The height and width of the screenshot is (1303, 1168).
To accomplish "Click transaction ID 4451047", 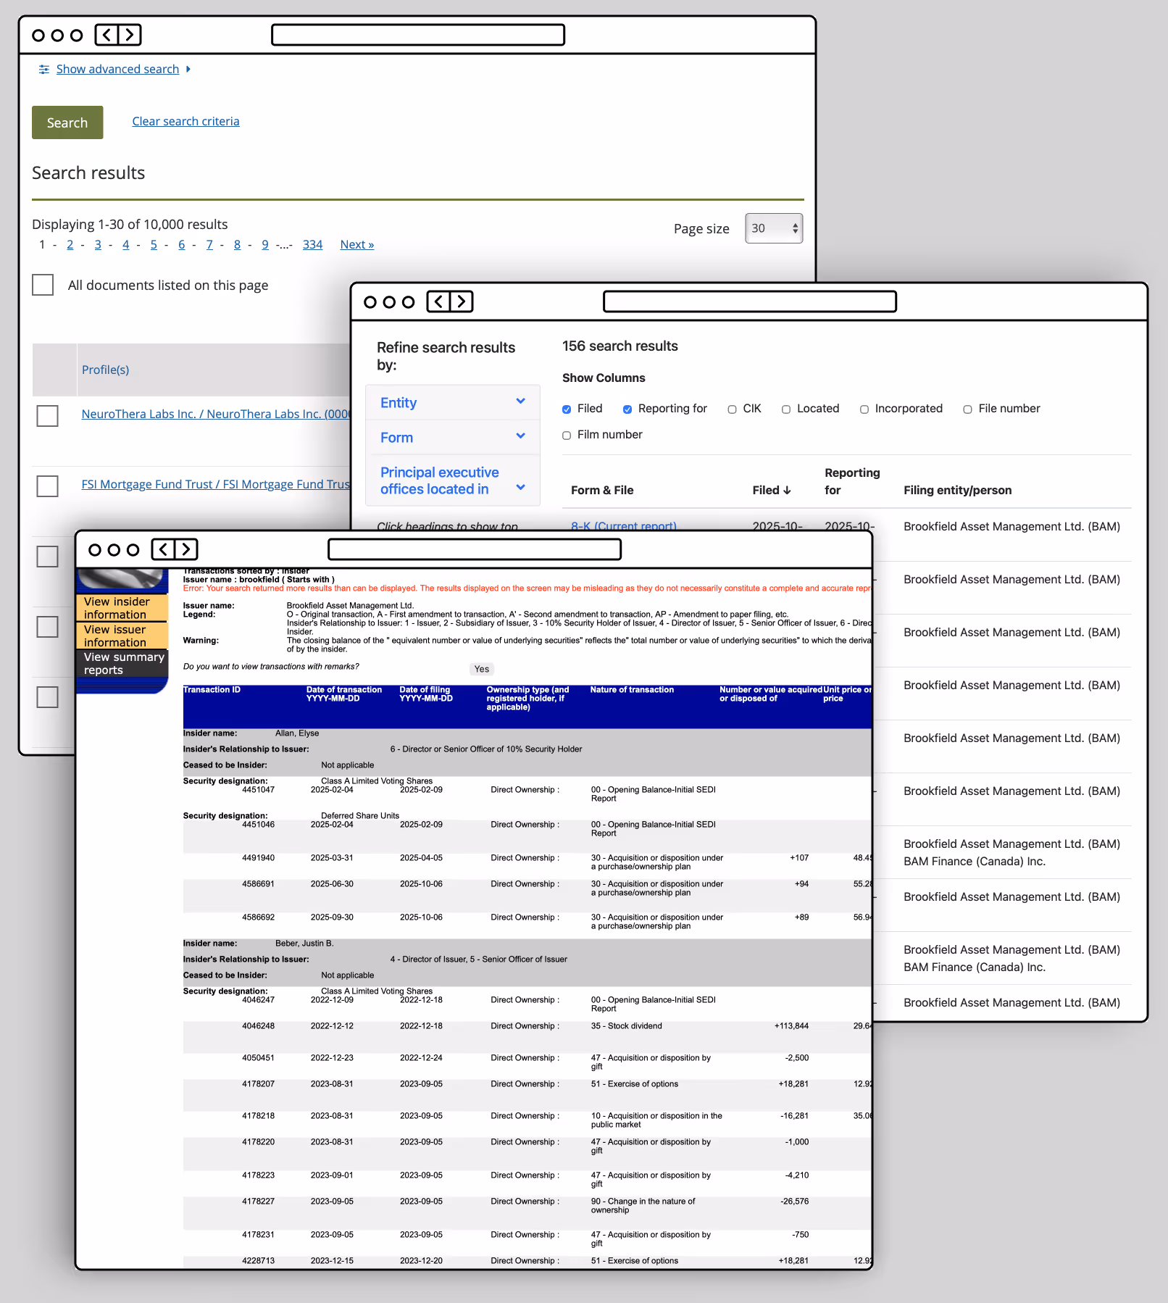I will tap(258, 790).
